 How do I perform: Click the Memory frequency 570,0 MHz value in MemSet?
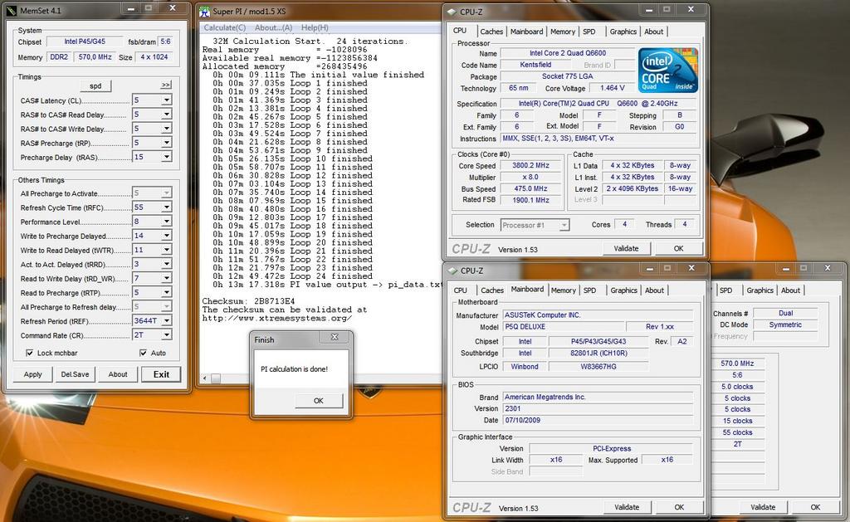(x=95, y=57)
